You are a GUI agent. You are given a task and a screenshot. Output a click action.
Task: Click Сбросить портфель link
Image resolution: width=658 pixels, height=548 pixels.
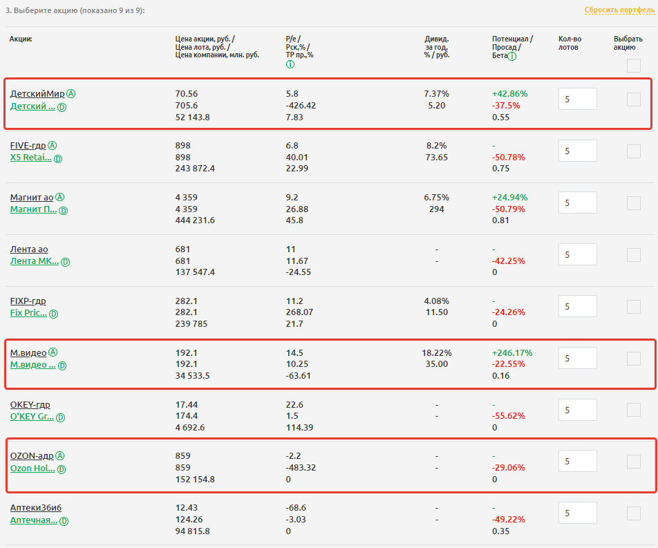tap(618, 10)
